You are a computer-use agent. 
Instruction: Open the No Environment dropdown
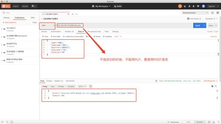[195, 13]
